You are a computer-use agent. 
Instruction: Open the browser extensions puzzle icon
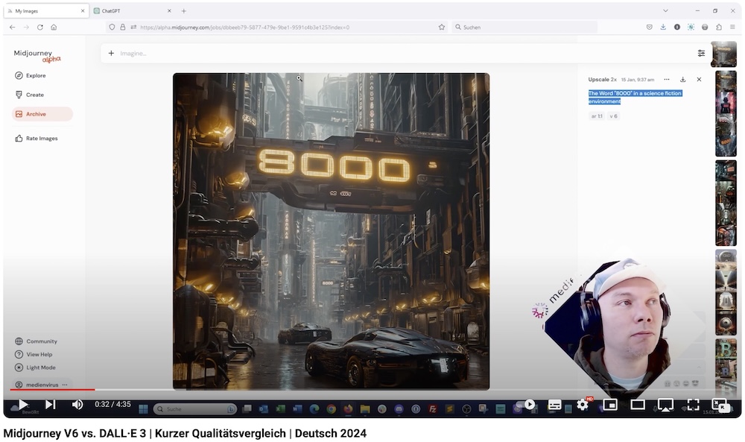click(x=718, y=27)
